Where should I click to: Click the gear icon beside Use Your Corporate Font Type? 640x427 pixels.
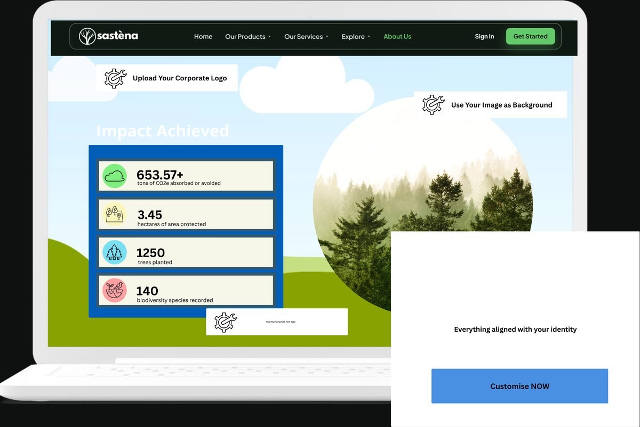tap(225, 322)
